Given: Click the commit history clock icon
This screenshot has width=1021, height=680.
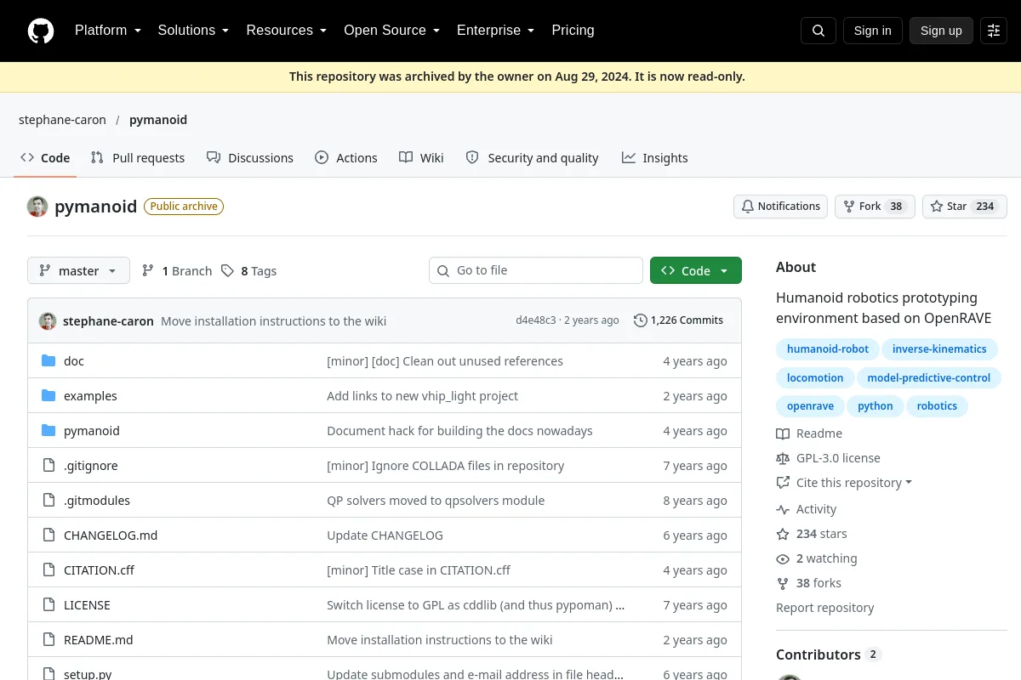Looking at the screenshot, I should coord(641,320).
